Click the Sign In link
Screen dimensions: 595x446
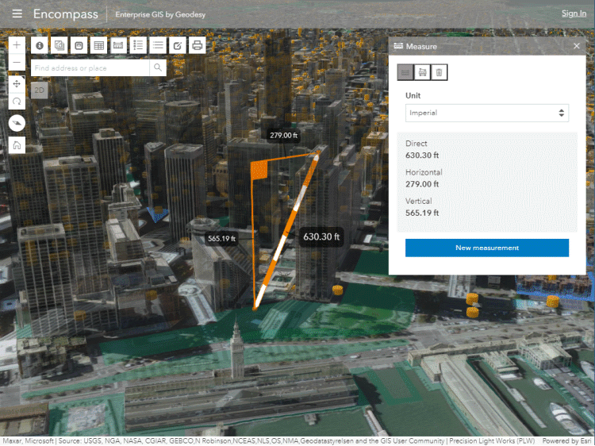574,13
